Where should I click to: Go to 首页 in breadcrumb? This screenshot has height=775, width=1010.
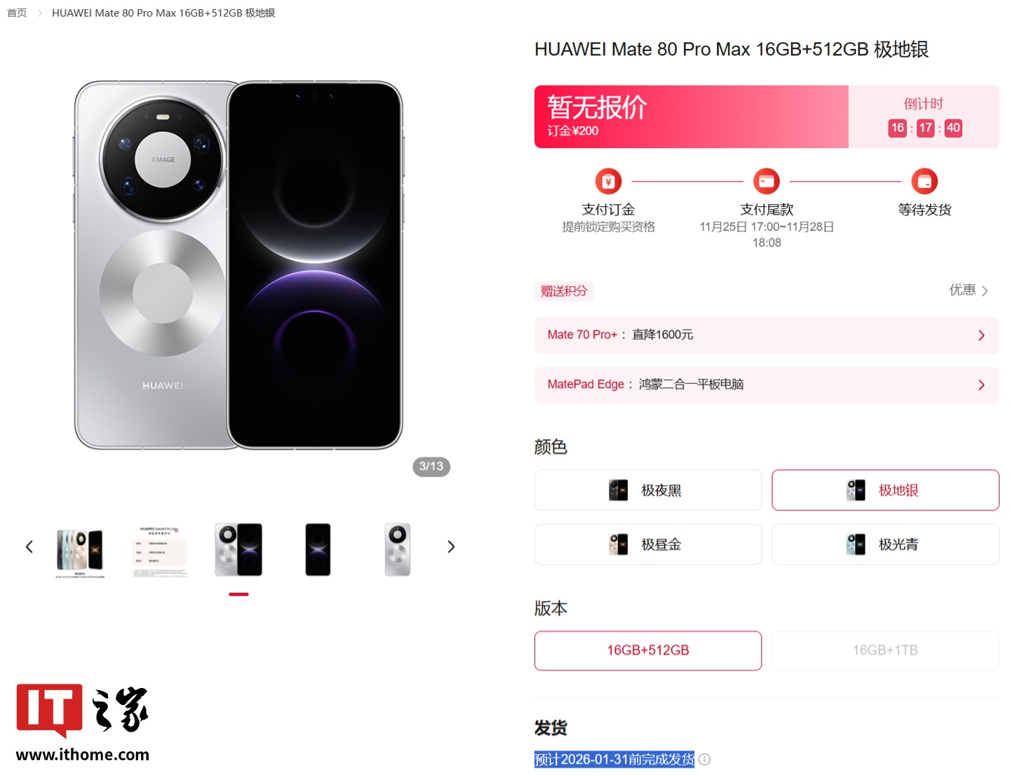[17, 13]
